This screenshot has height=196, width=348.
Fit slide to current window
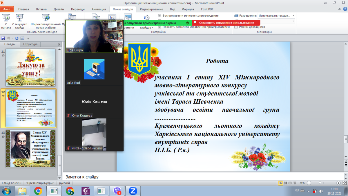click(x=344, y=183)
